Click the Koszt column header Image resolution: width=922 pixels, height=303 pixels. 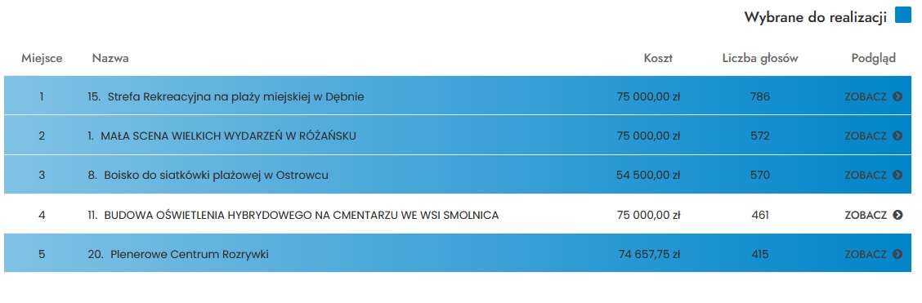tap(658, 58)
